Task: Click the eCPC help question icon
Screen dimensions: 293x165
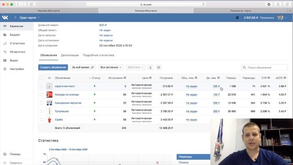Action: 285,78
